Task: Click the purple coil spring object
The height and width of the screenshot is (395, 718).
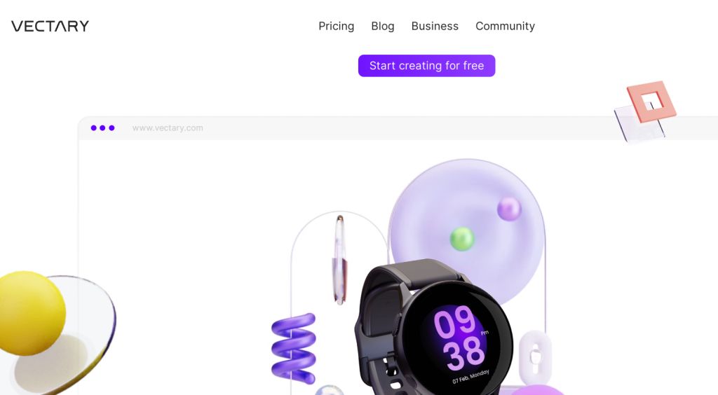Action: click(x=294, y=348)
